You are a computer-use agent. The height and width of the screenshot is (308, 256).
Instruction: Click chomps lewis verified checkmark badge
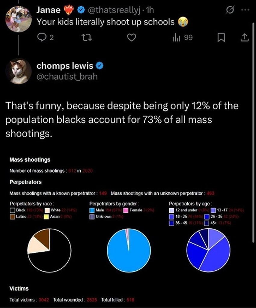pyautogui.click(x=100, y=65)
